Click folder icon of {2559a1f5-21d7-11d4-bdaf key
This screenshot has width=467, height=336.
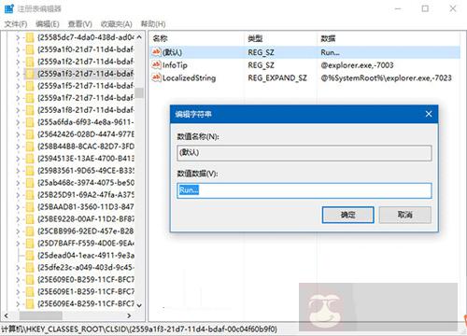[30, 86]
